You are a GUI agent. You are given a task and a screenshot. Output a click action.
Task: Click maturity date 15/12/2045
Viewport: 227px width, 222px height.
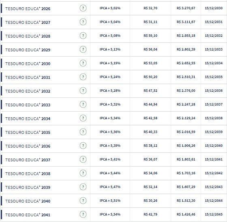click(x=214, y=214)
